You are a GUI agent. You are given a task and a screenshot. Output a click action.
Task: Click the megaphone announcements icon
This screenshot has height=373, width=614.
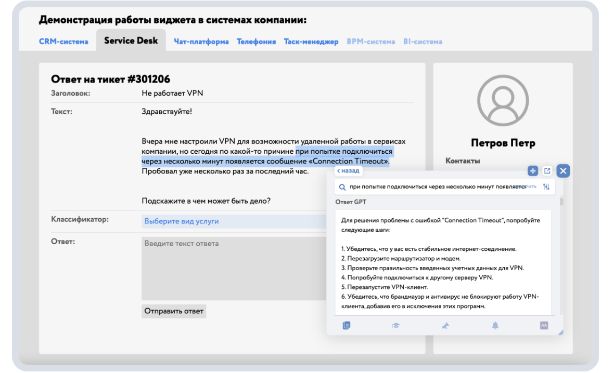point(445,325)
